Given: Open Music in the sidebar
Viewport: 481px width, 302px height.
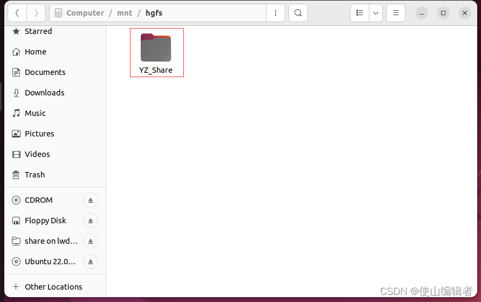Looking at the screenshot, I should pyautogui.click(x=55, y=113).
